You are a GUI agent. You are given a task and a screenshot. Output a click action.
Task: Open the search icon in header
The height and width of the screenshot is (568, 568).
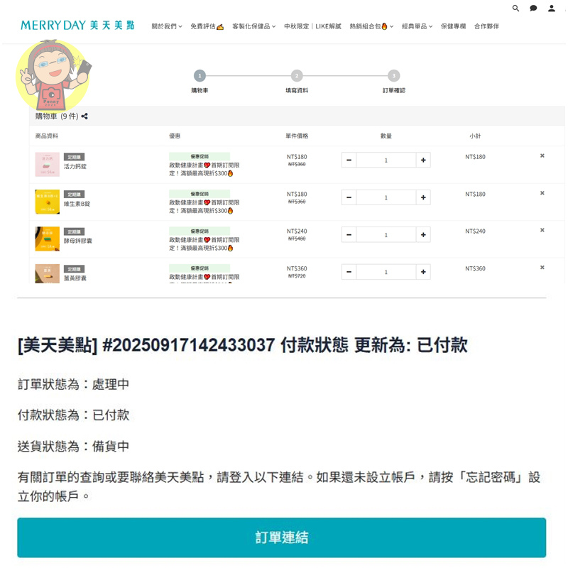515,8
